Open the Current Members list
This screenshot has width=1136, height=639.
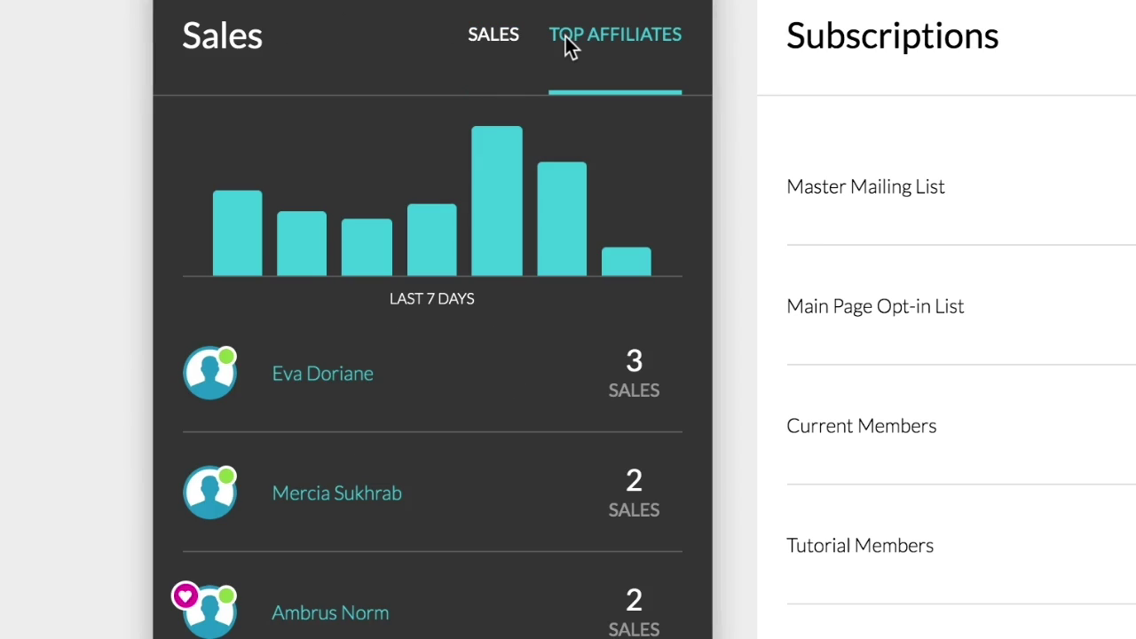pyautogui.click(x=861, y=426)
